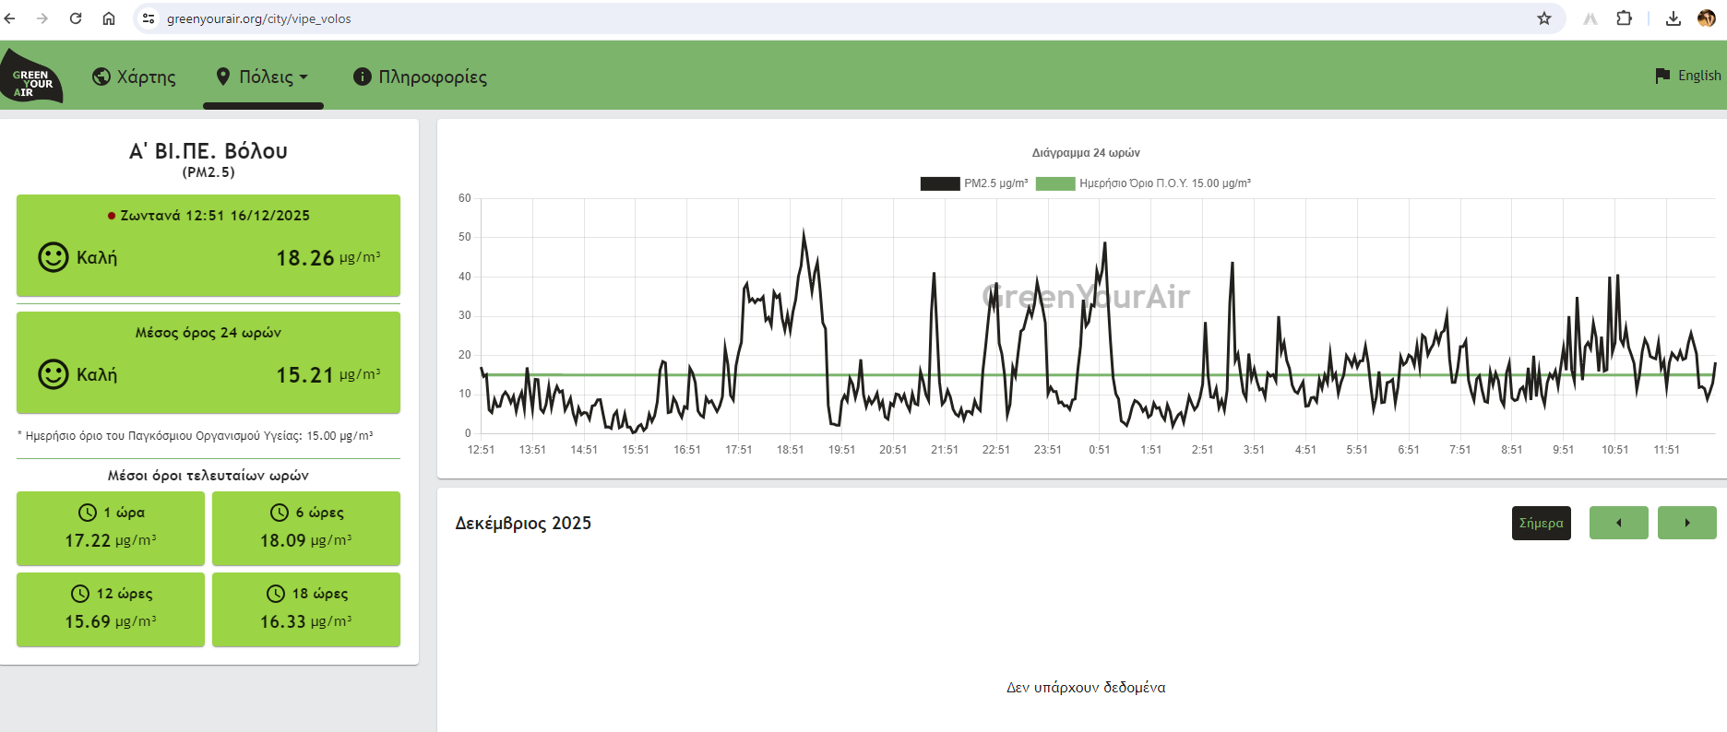
Task: Click the browser reload icon
Action: 76,18
